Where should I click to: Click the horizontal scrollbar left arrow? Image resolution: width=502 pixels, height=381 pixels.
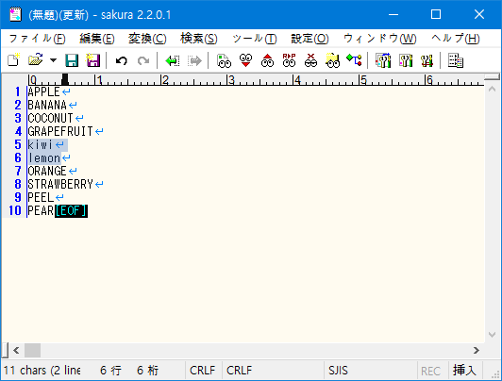click(16, 350)
